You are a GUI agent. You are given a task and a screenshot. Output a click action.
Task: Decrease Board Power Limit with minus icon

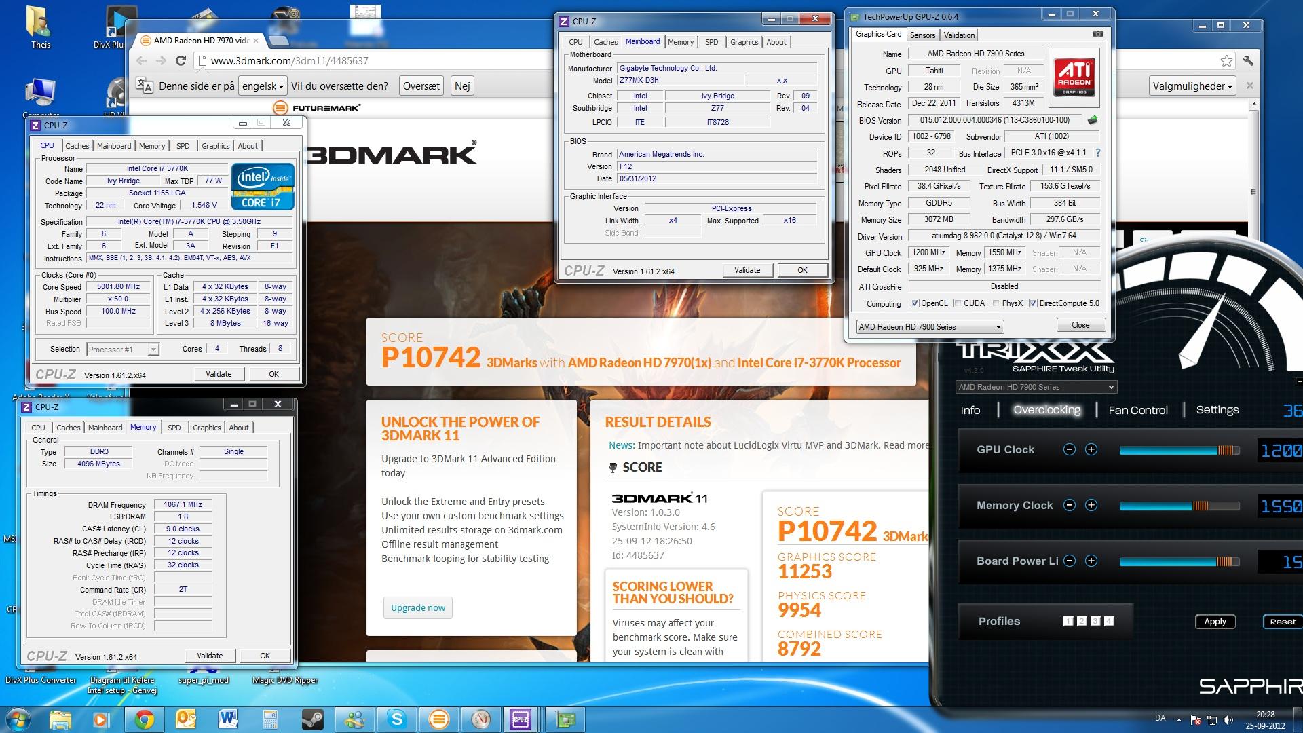[1070, 561]
